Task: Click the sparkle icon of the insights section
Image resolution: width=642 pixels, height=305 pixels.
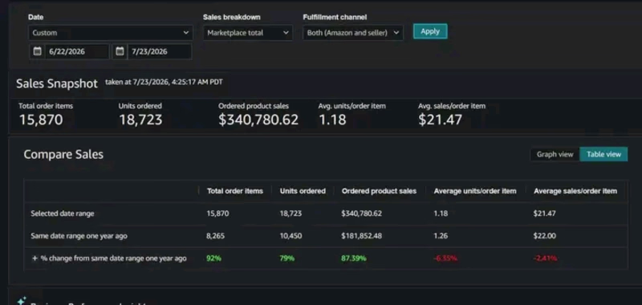Action: (22, 301)
